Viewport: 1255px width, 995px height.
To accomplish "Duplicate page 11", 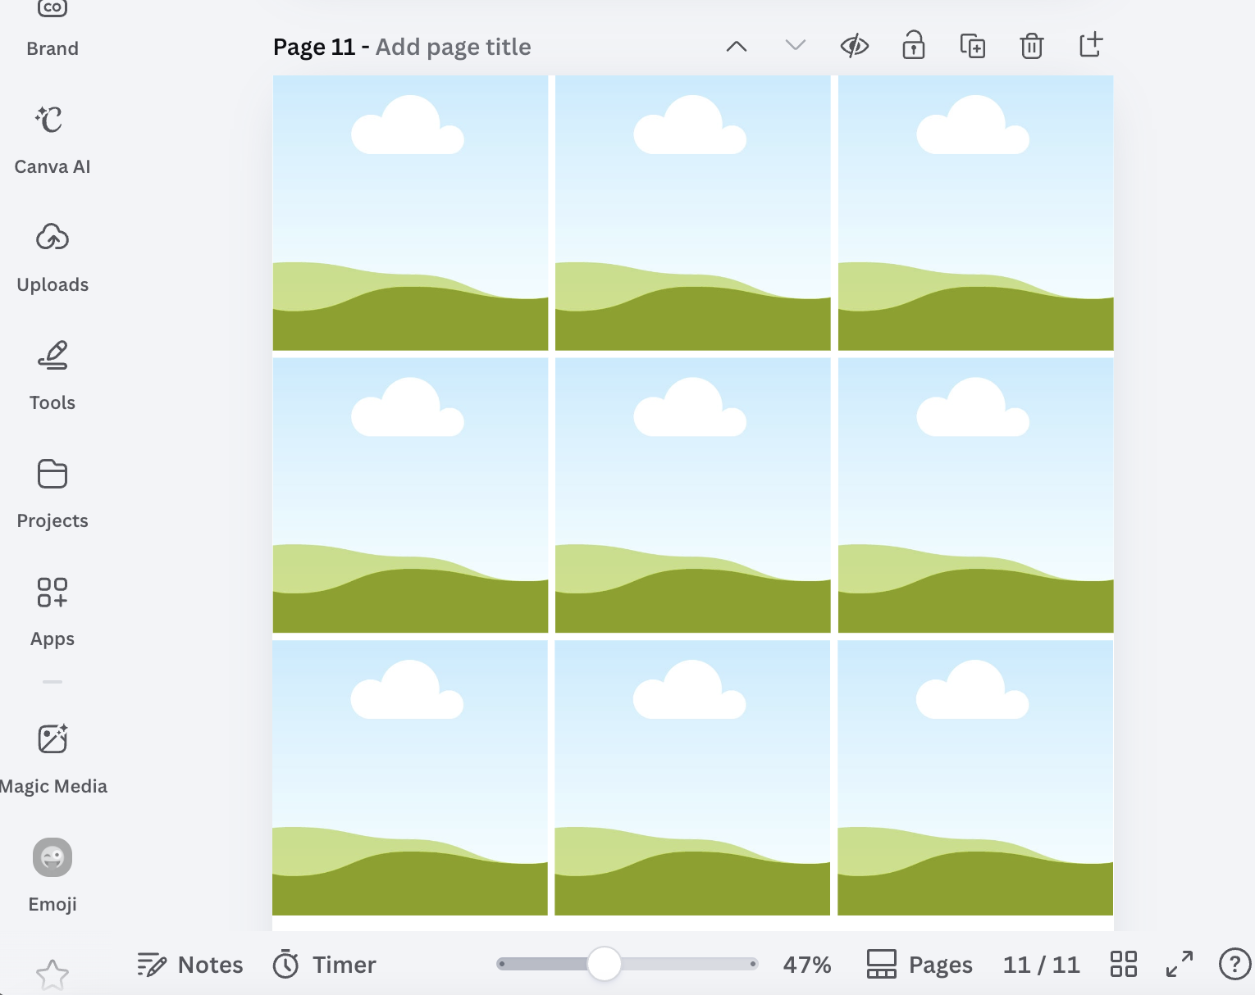I will 972,46.
